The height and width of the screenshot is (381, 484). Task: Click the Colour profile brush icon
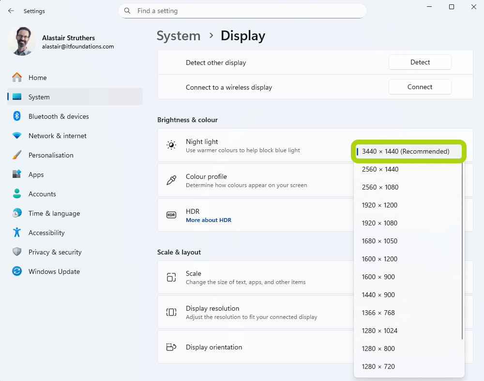(171, 179)
